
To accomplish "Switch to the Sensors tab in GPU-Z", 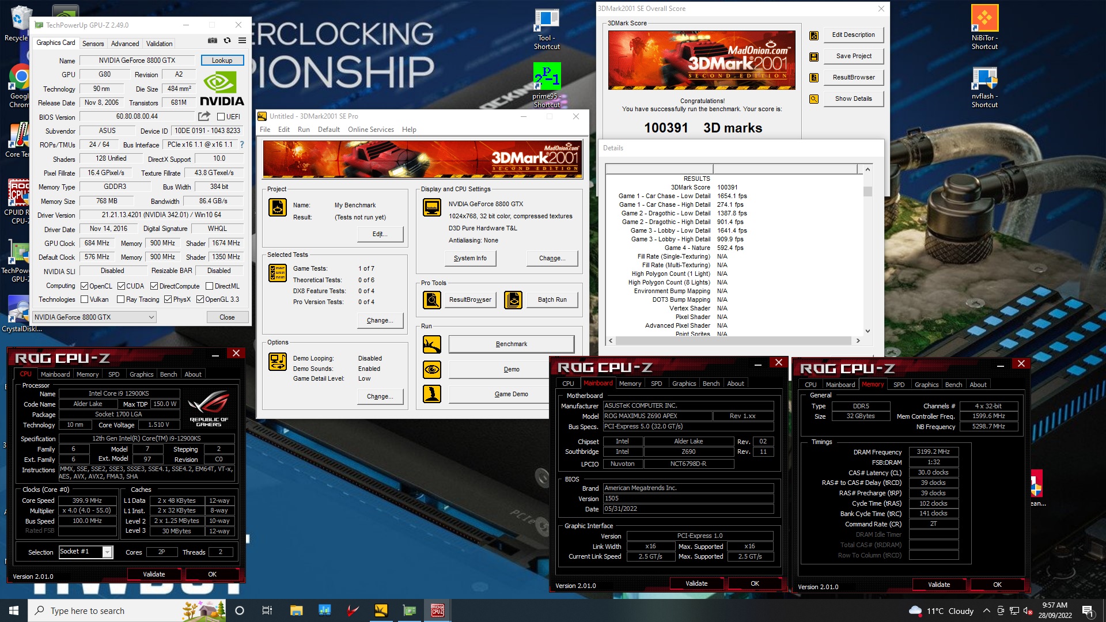I will click(93, 44).
